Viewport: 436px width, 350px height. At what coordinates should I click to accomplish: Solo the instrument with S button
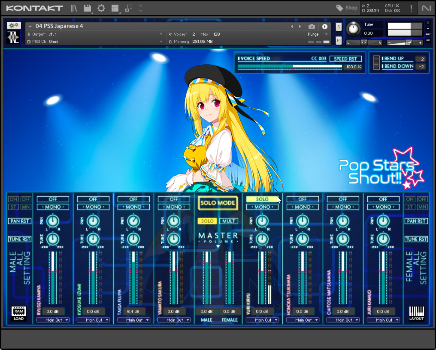pos(339,27)
